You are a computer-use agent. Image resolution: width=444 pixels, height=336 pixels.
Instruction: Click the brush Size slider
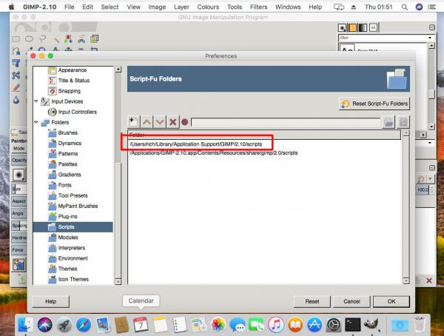[18, 189]
